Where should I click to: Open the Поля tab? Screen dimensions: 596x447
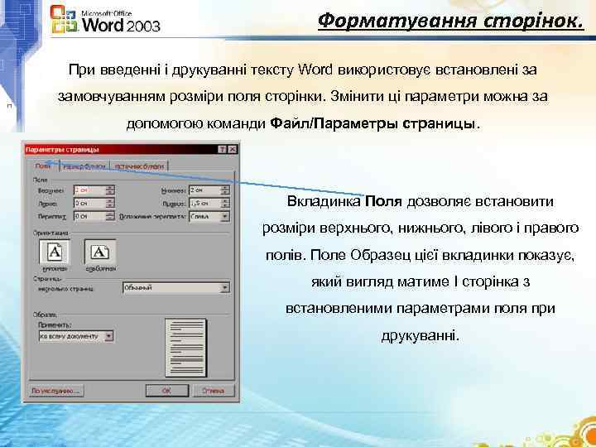pos(43,166)
